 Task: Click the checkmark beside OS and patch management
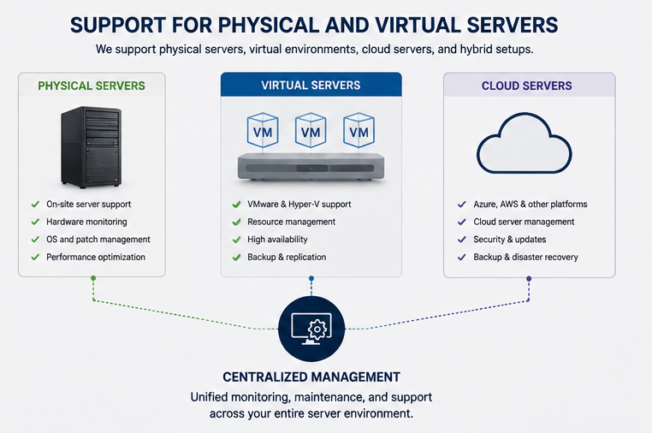pos(35,240)
